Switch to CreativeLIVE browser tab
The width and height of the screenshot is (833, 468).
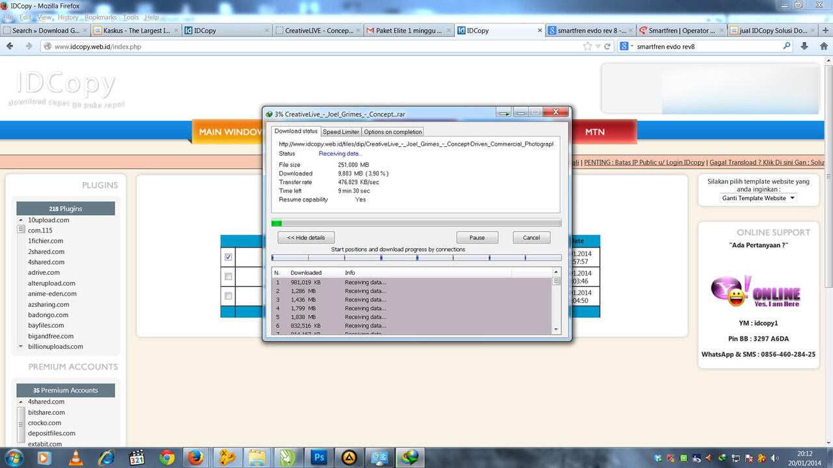point(318,31)
